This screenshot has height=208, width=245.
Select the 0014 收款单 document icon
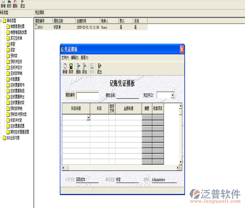(x=36, y=27)
